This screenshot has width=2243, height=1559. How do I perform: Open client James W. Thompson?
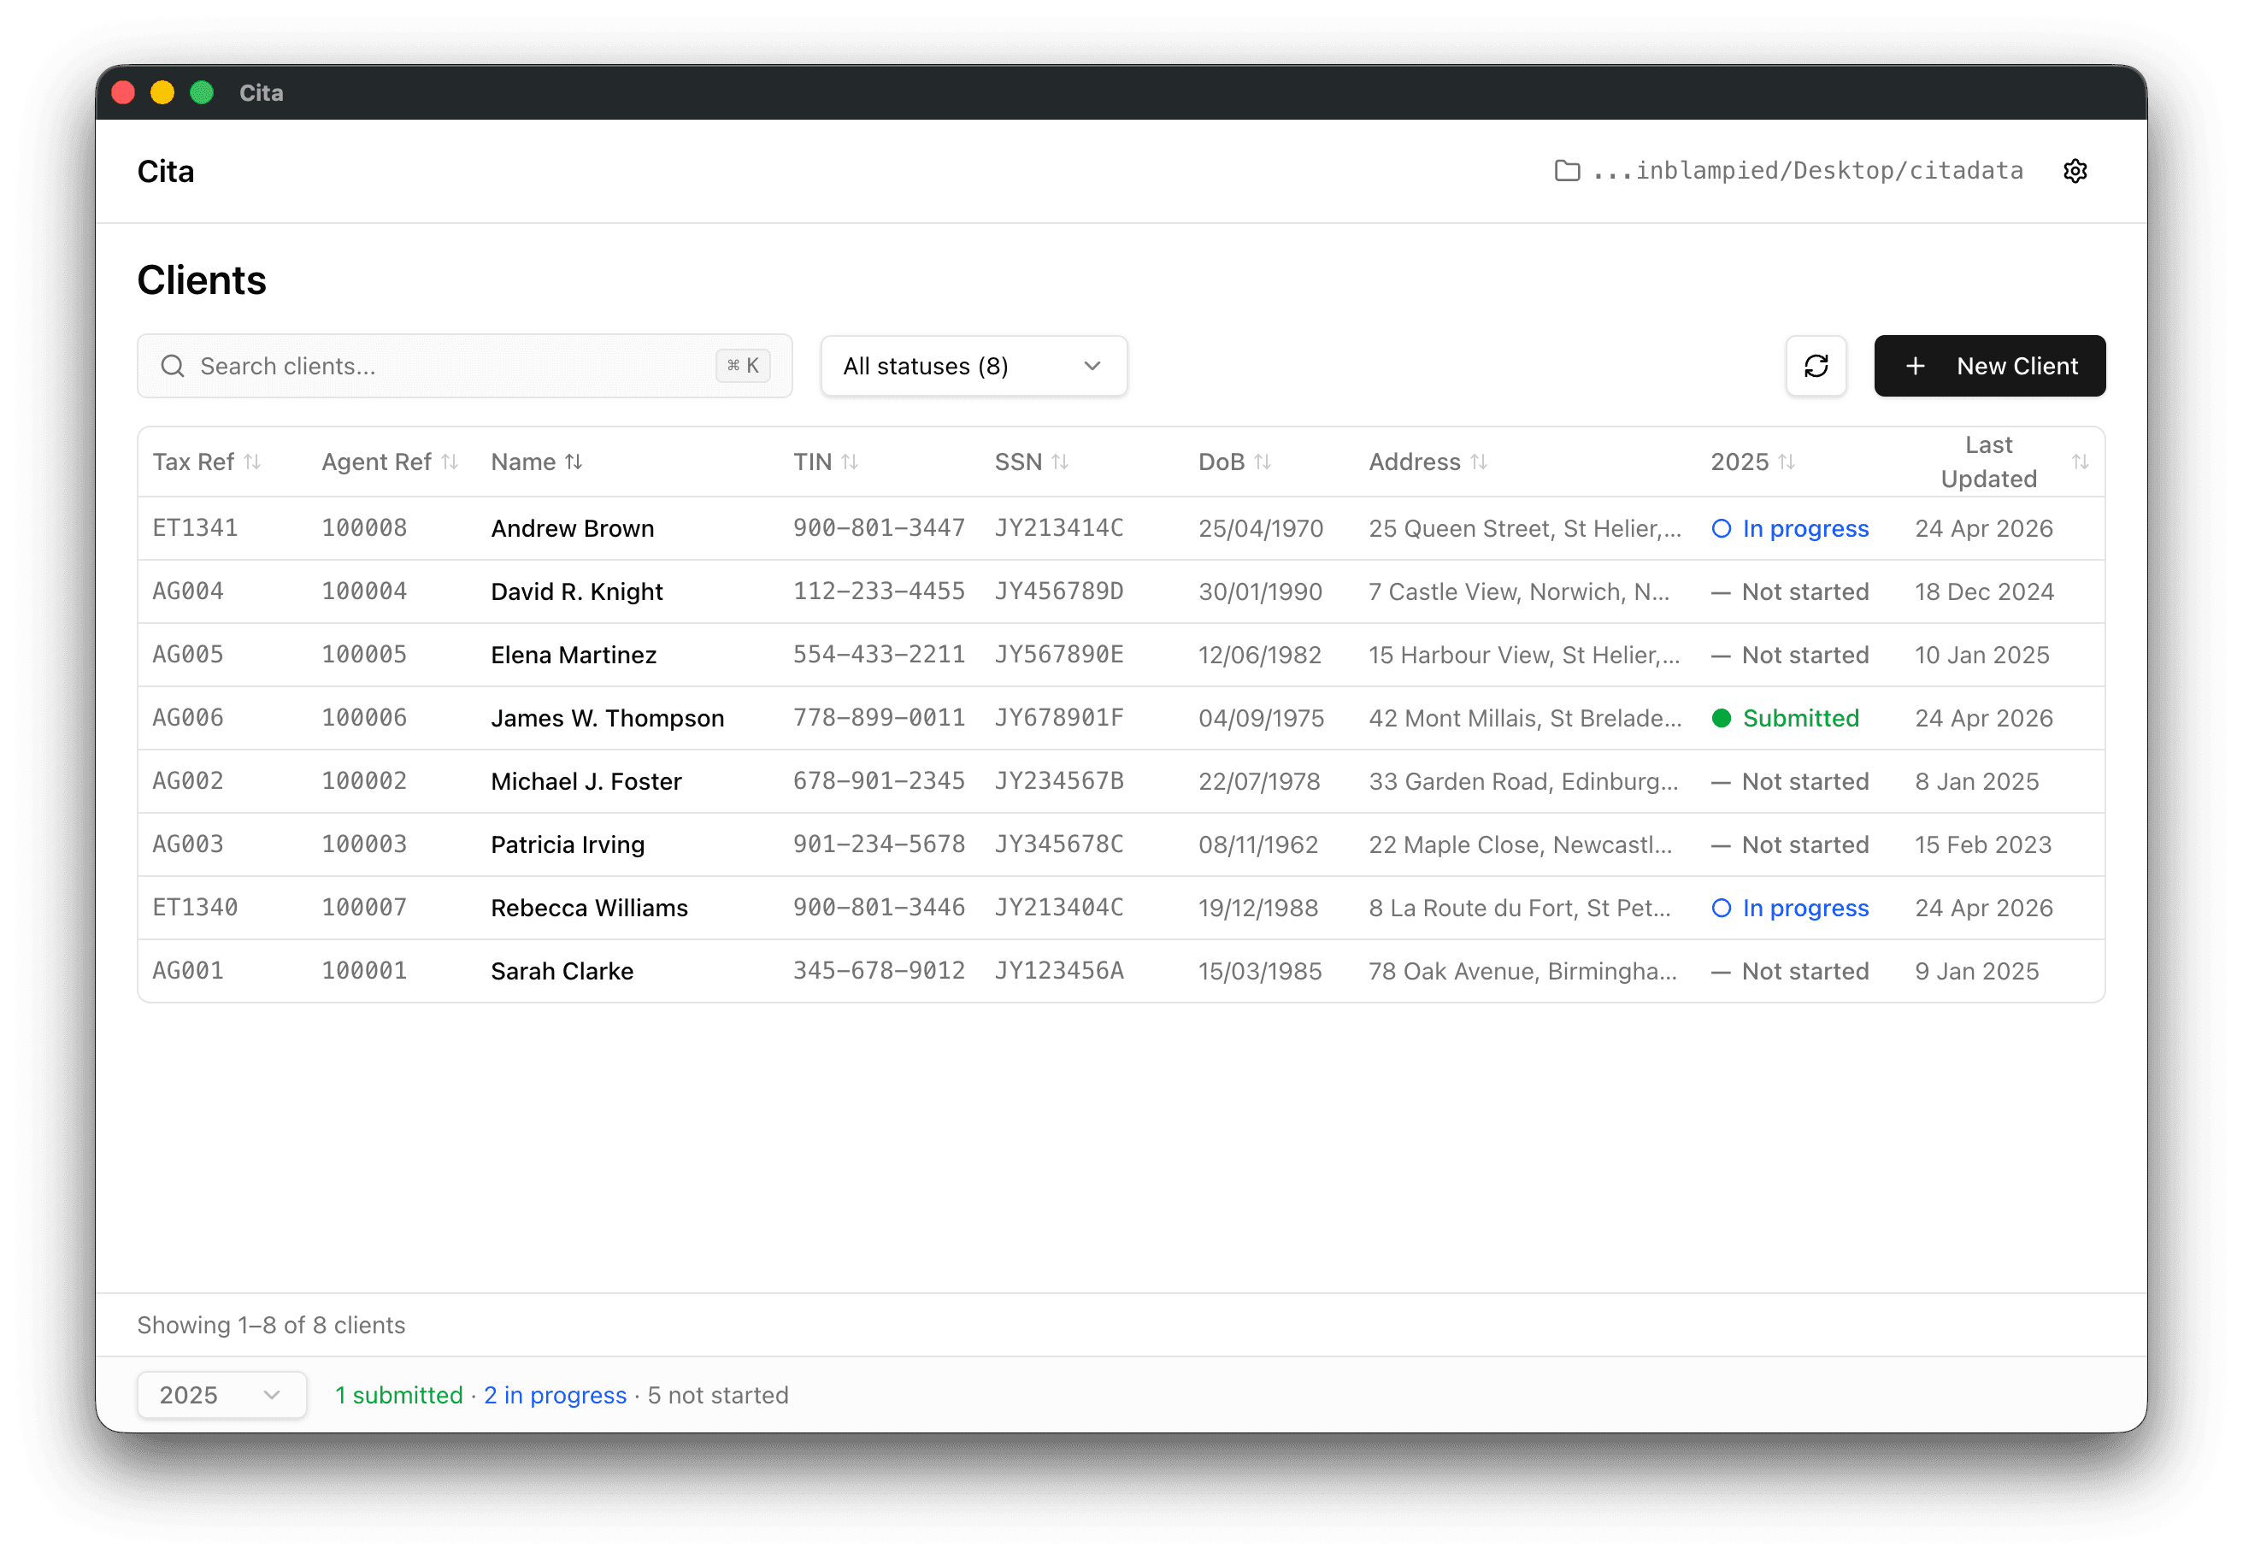(x=608, y=719)
